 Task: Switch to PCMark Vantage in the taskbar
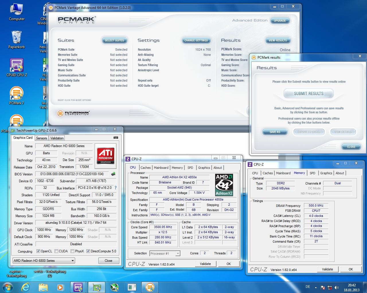[x=150, y=287]
